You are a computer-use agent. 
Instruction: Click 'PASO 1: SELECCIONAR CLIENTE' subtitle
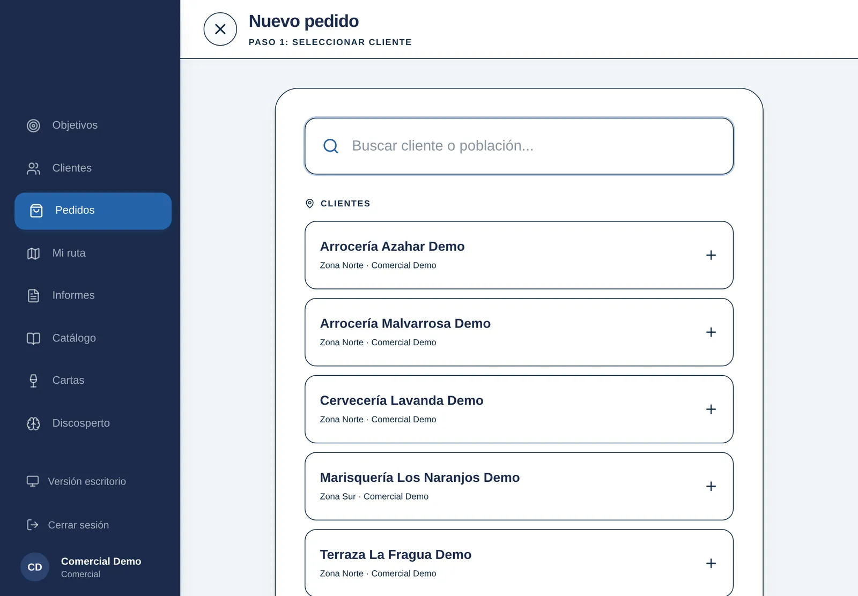(x=330, y=42)
